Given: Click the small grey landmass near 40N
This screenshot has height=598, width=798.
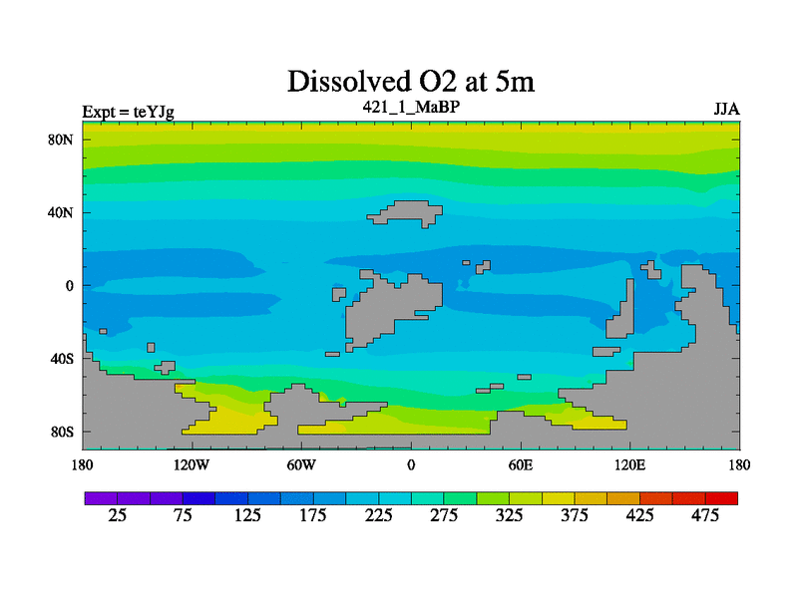Looking at the screenshot, I should click(x=409, y=213).
